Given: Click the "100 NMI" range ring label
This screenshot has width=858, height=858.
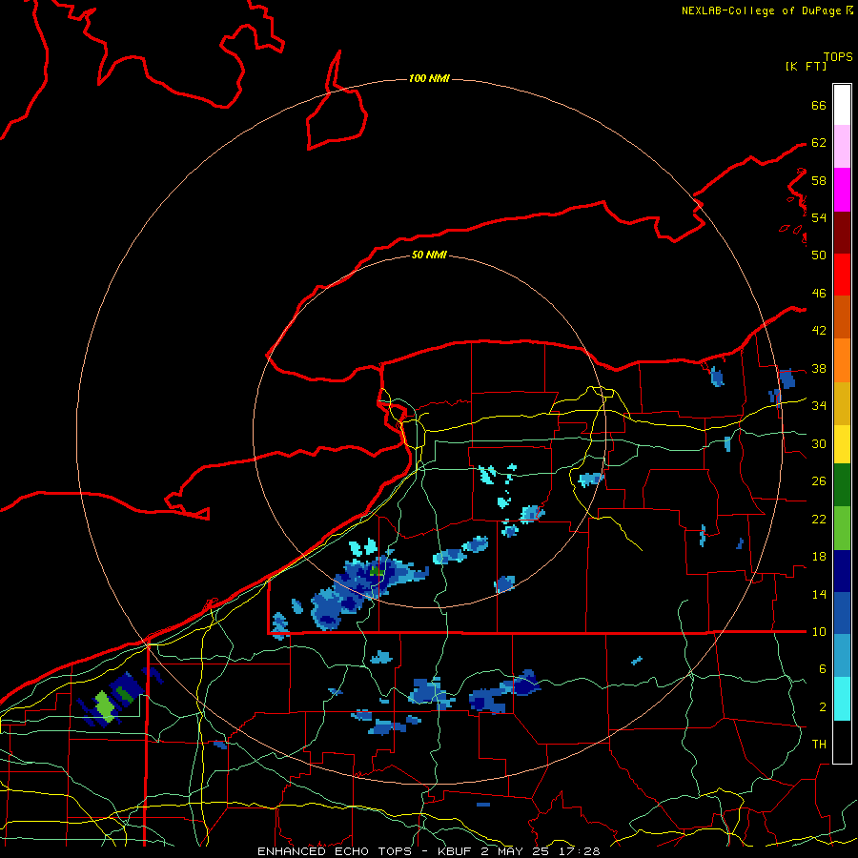Looking at the screenshot, I should pyautogui.click(x=429, y=79).
